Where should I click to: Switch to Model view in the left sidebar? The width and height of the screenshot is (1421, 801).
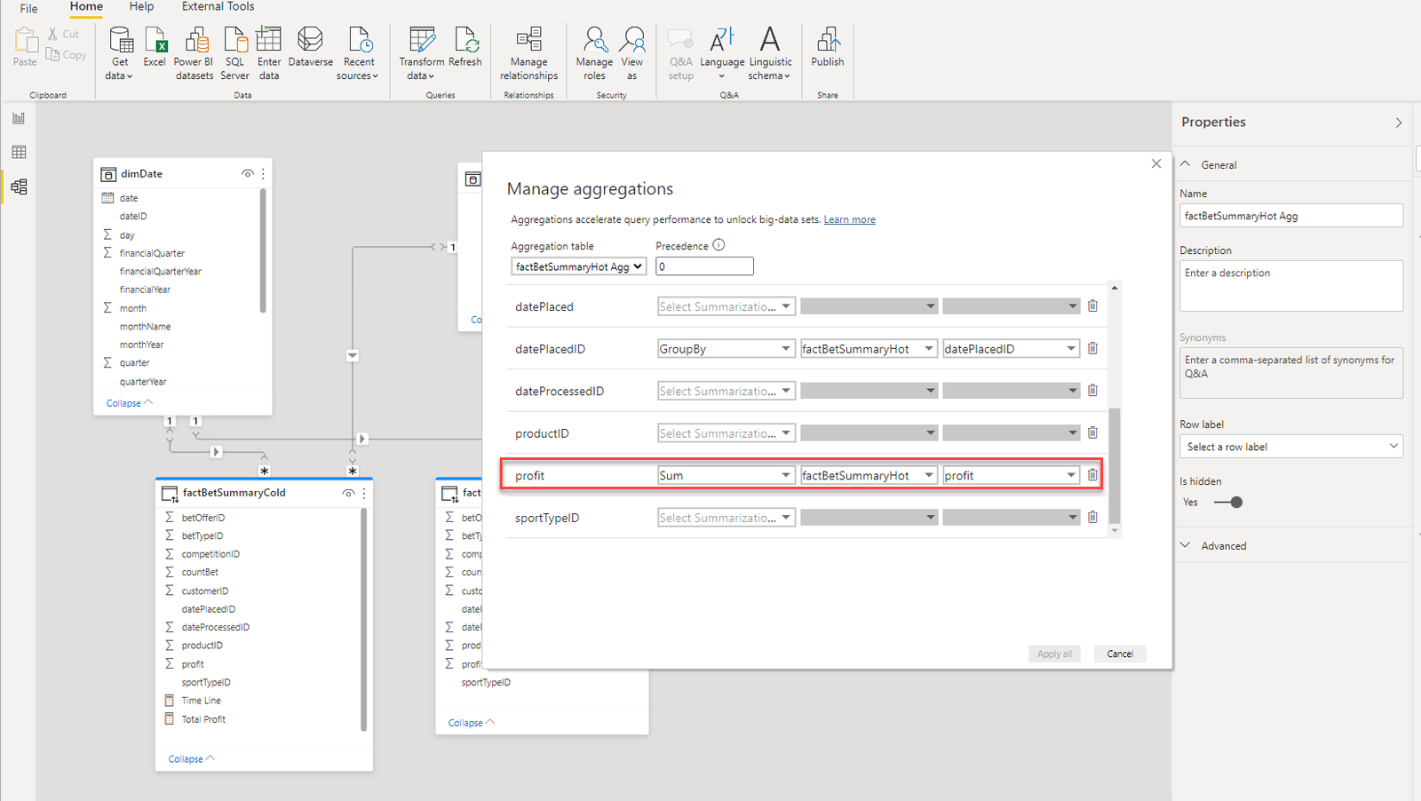click(19, 186)
